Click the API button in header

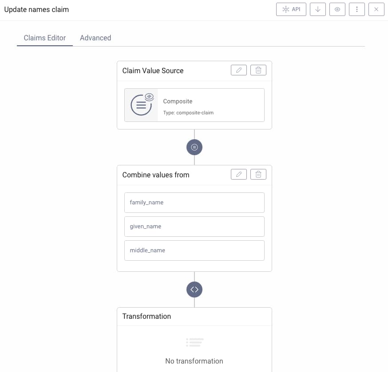pyautogui.click(x=291, y=9)
